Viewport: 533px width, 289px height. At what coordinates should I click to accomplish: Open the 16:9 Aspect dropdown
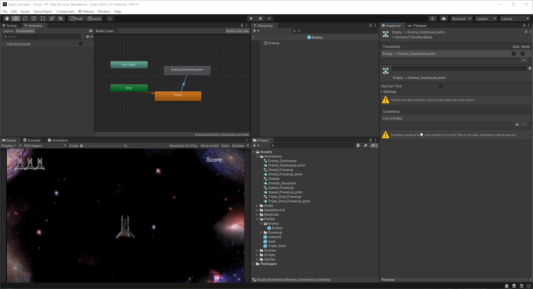pos(45,145)
